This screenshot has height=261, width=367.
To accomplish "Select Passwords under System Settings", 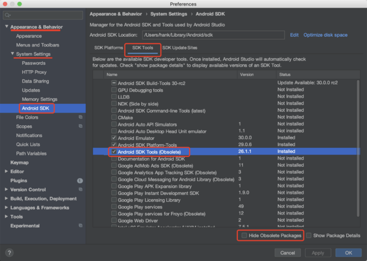I will pos(34,63).
